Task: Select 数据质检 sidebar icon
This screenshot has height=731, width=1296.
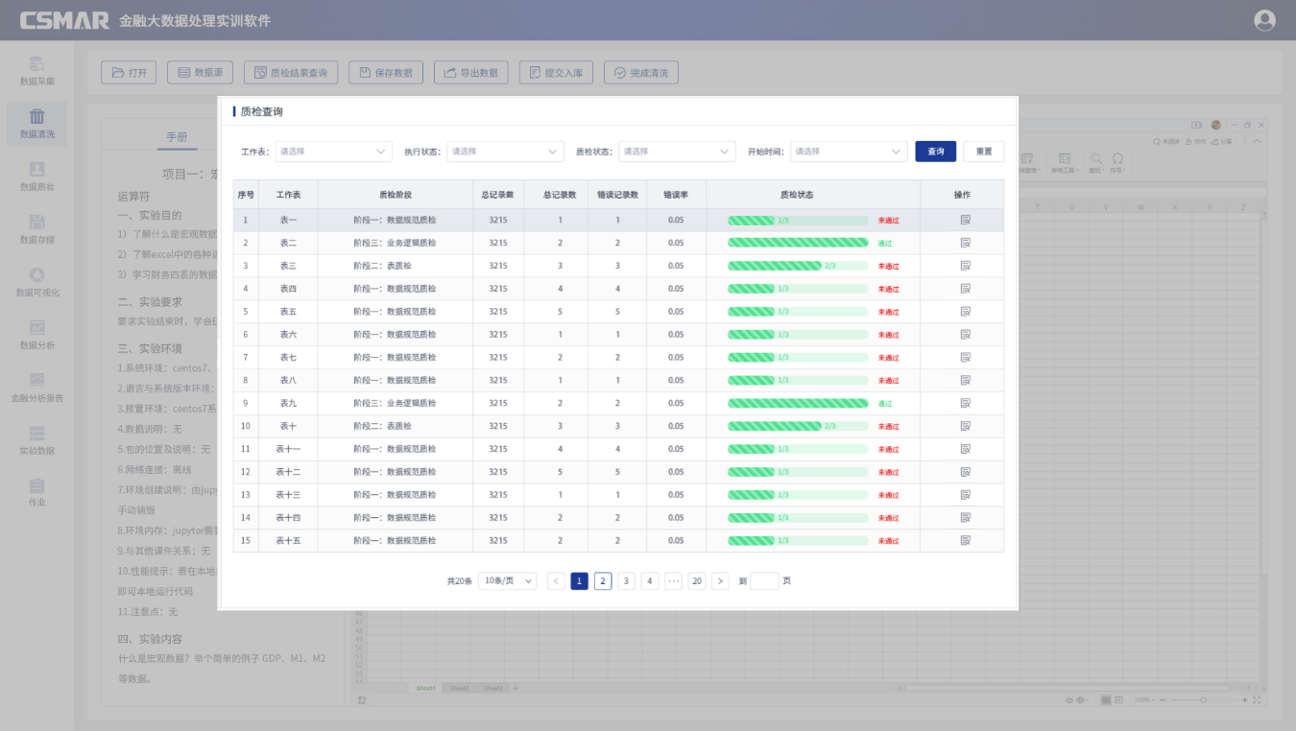Action: pos(36,177)
